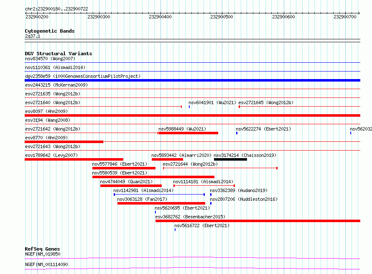Select esv8097 (Ahn2009) variant label
The width and height of the screenshot is (372, 274).
46,111
